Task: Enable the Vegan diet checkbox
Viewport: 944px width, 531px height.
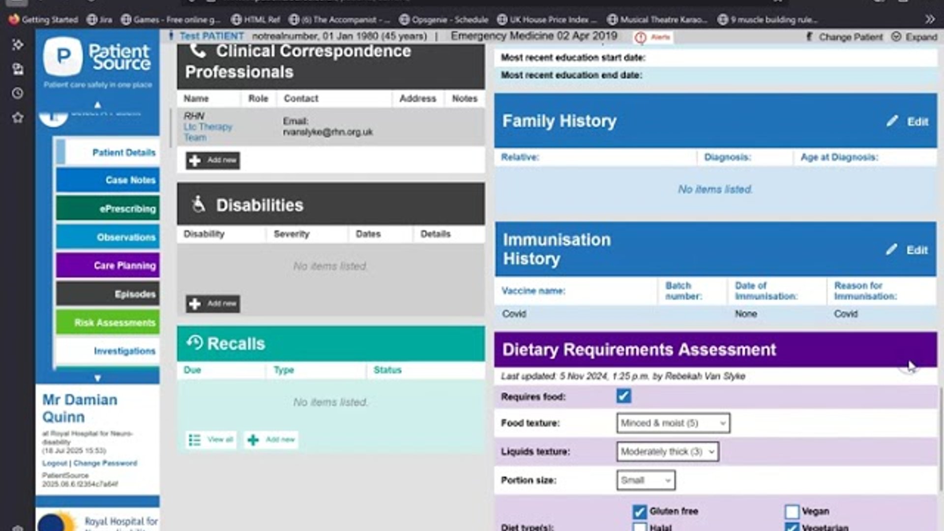Action: click(792, 511)
